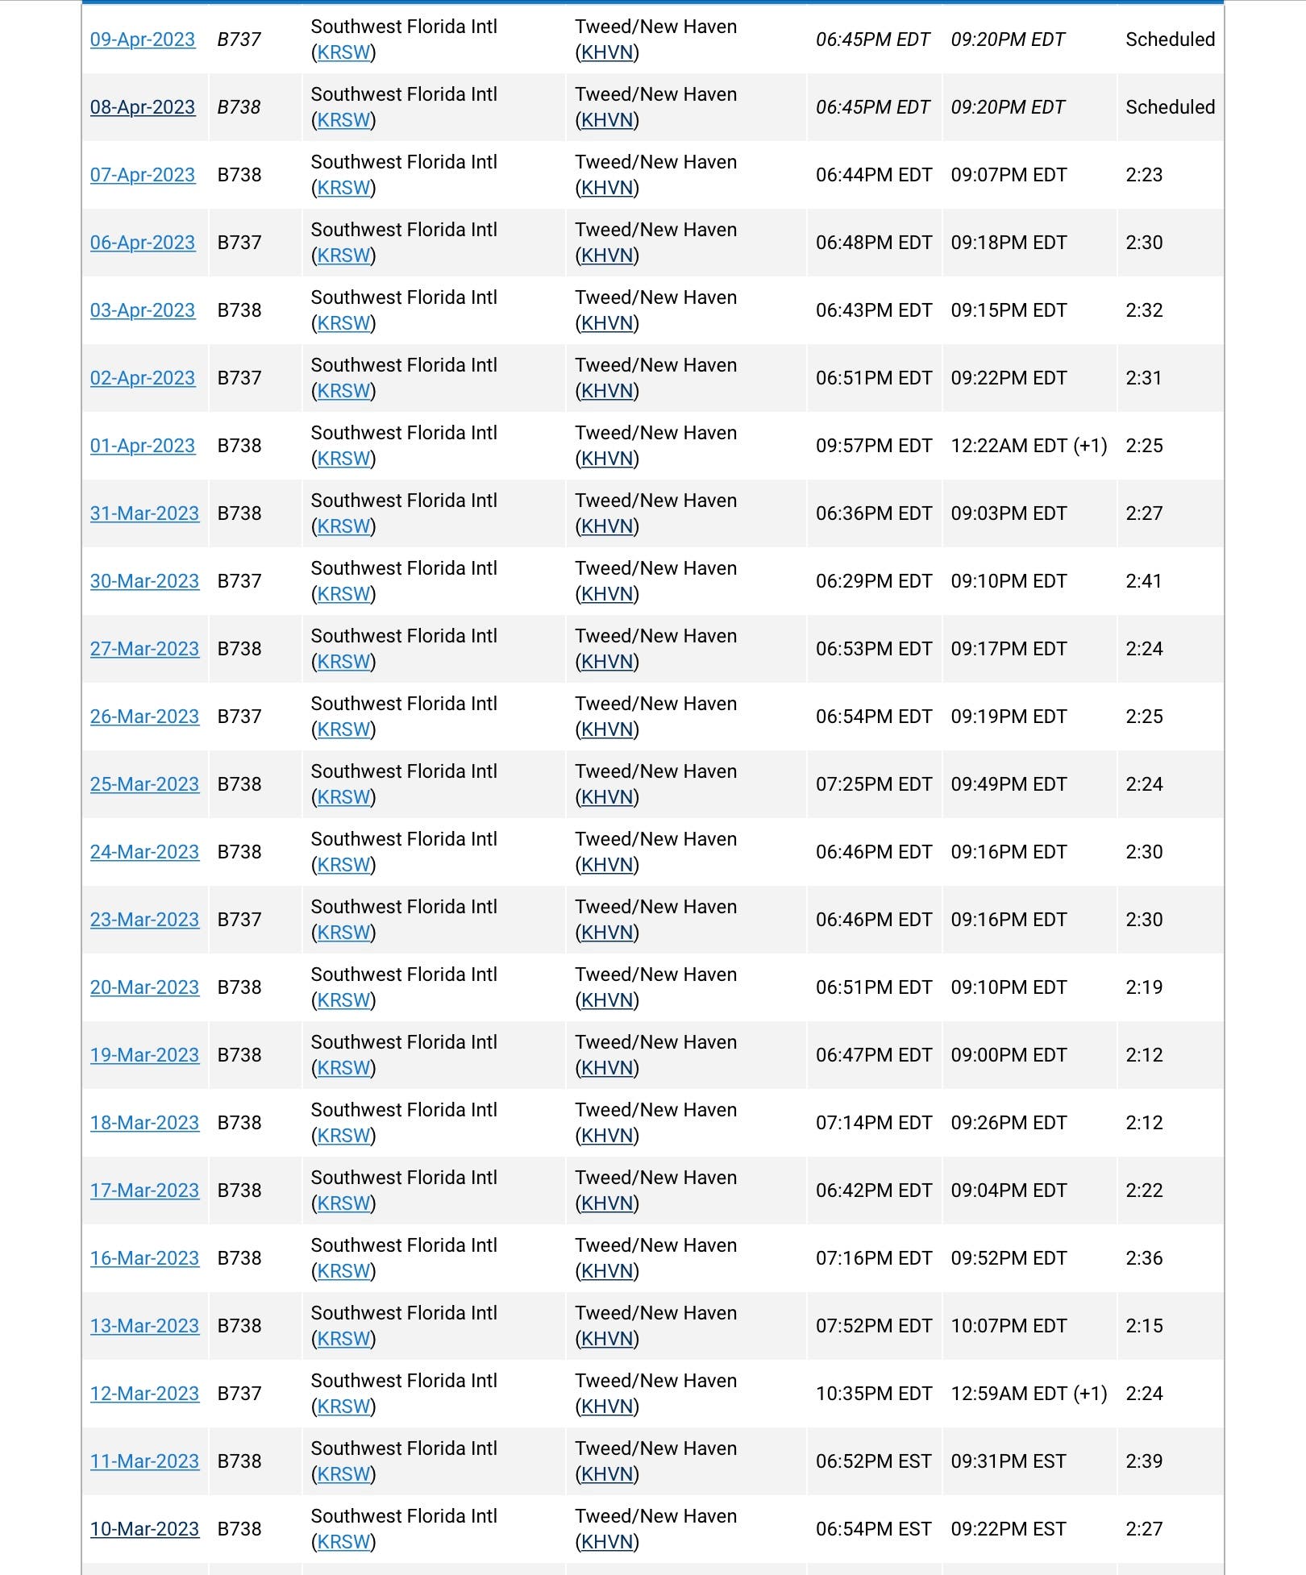This screenshot has height=1575, width=1306.
Task: Select the 19-Mar-2023 flight date
Action: [x=144, y=1055]
